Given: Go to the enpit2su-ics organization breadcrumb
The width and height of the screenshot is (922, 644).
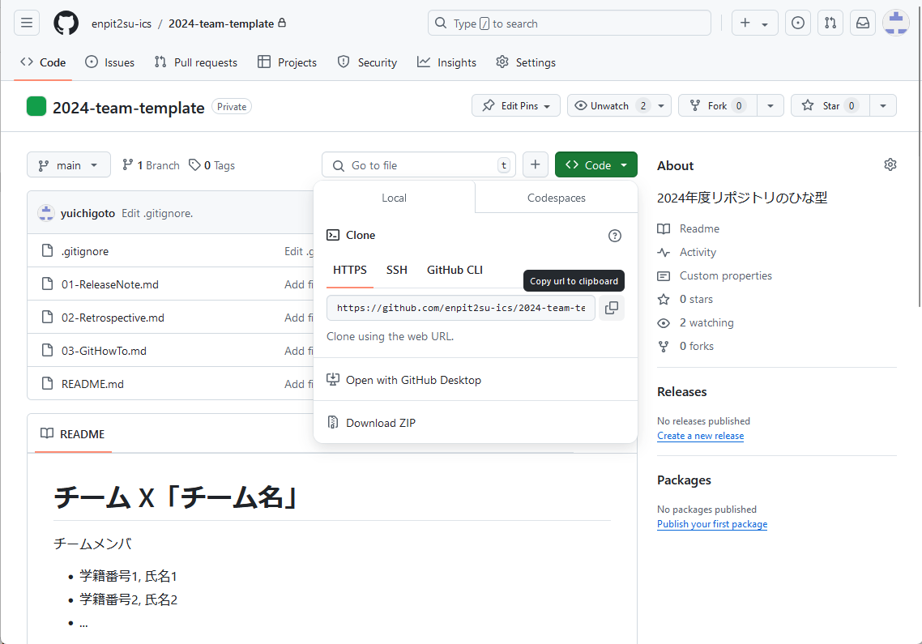Looking at the screenshot, I should click(122, 23).
